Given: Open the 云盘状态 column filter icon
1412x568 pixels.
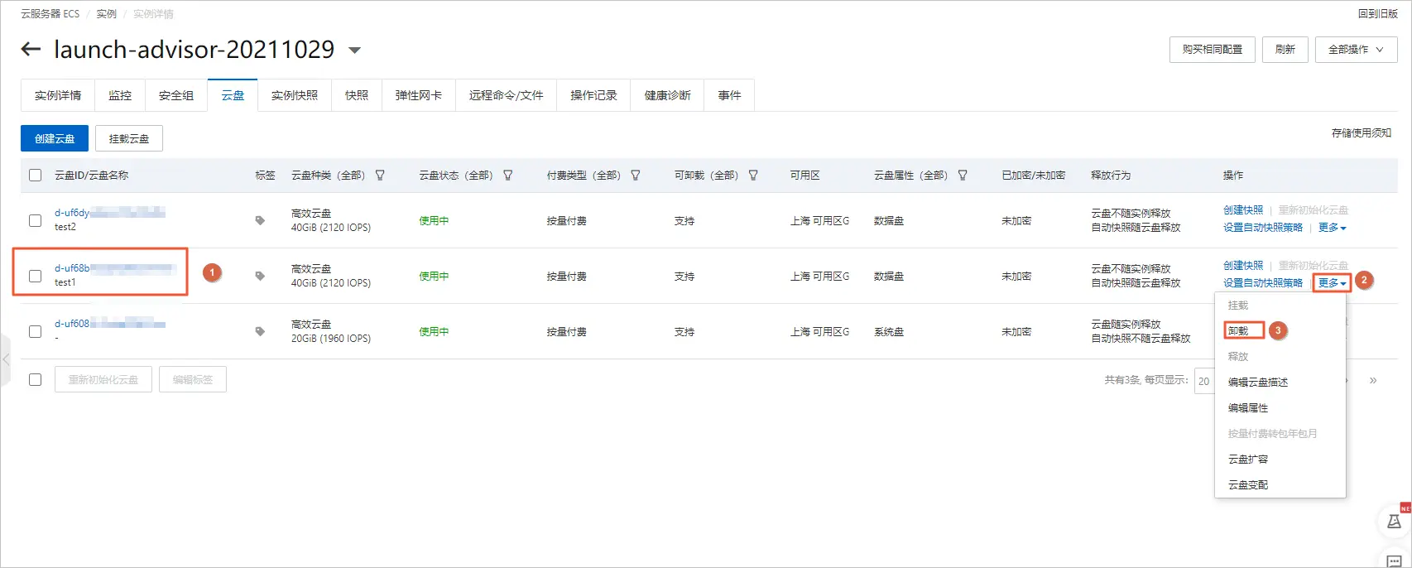Looking at the screenshot, I should pyautogui.click(x=508, y=176).
